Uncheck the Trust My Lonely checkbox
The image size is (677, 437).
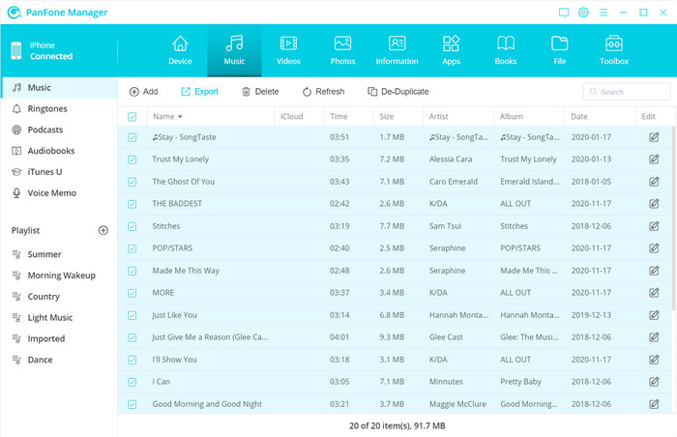pyautogui.click(x=132, y=160)
